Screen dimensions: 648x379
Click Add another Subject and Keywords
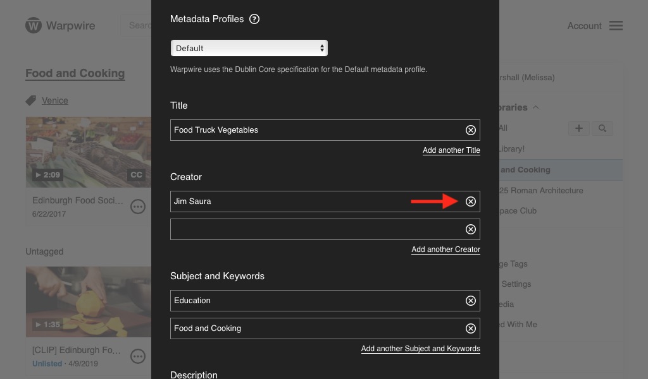tap(420, 349)
